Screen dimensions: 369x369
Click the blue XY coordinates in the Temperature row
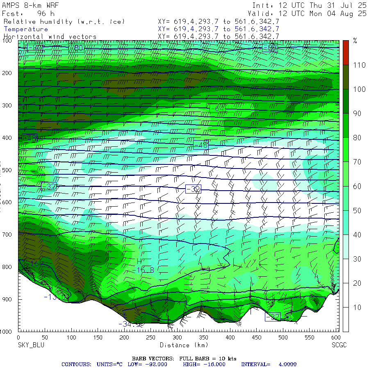[x=219, y=29]
